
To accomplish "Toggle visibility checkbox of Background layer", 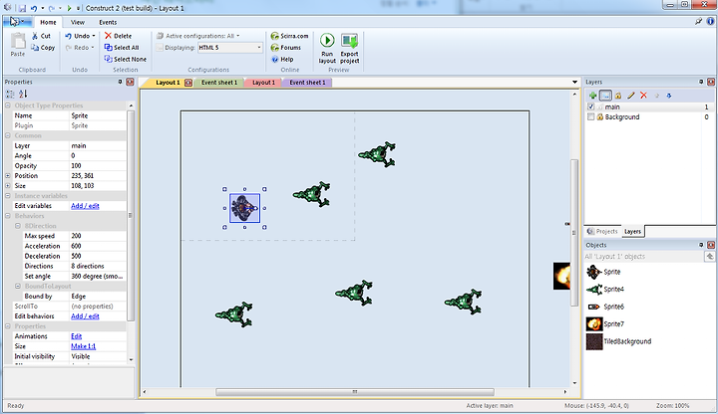I will pos(590,117).
